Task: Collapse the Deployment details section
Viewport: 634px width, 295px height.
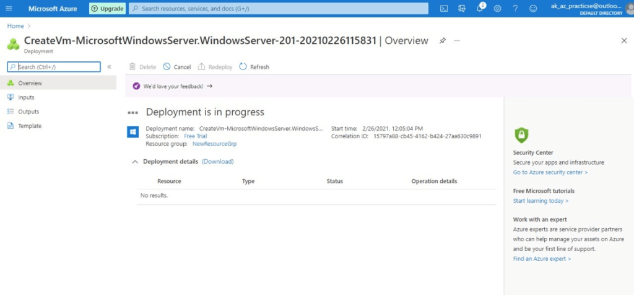Action: (135, 162)
